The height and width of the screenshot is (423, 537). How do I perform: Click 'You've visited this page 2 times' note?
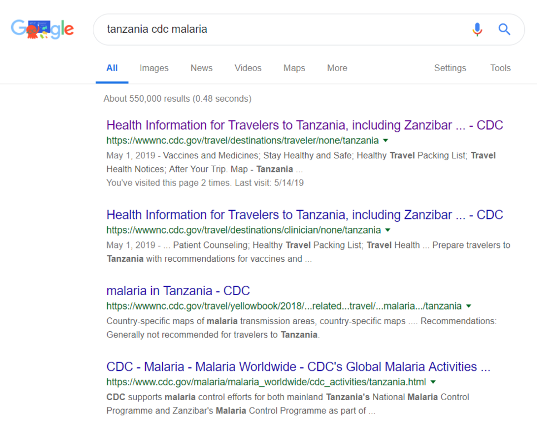click(205, 183)
